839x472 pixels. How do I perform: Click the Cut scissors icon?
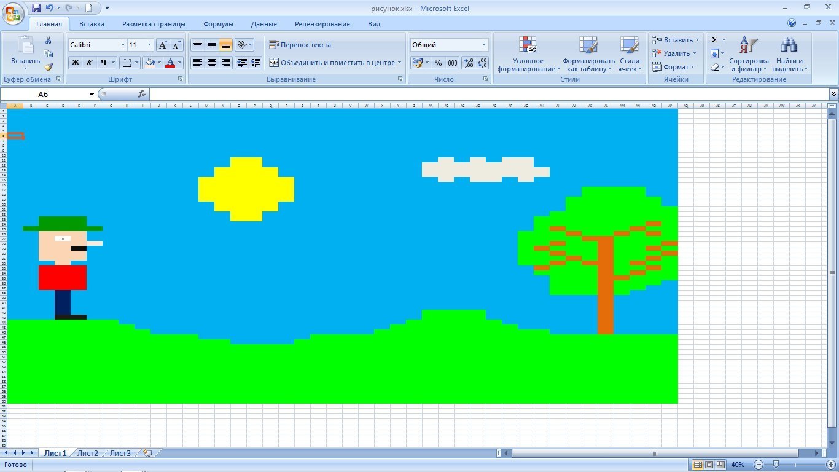(x=49, y=40)
